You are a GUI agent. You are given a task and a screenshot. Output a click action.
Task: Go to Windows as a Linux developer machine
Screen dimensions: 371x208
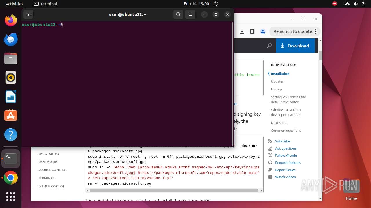(286, 112)
